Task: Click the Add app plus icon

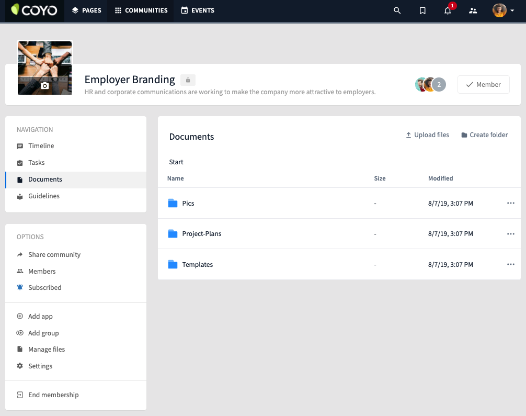Action: tap(20, 316)
